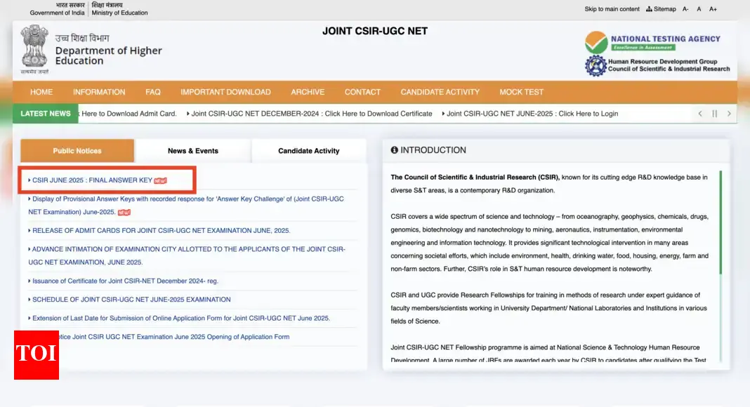
Task: Click the Department of Higher Education text
Action: (109, 55)
